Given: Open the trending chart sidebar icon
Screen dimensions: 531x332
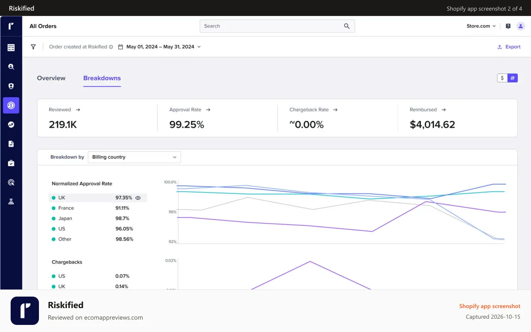Looking at the screenshot, I should tap(11, 125).
